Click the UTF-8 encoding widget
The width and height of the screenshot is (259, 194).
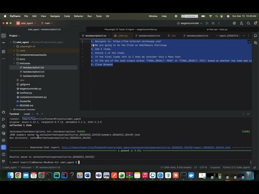[203, 167]
